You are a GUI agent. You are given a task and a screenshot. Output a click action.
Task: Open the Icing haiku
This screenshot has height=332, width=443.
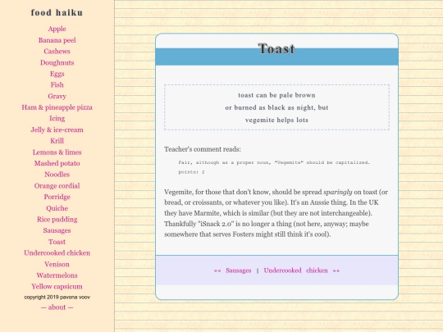pyautogui.click(x=57, y=119)
